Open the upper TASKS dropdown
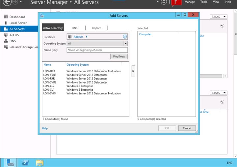Image resolution: width=237 pixels, height=167 pixels. tap(219, 17)
